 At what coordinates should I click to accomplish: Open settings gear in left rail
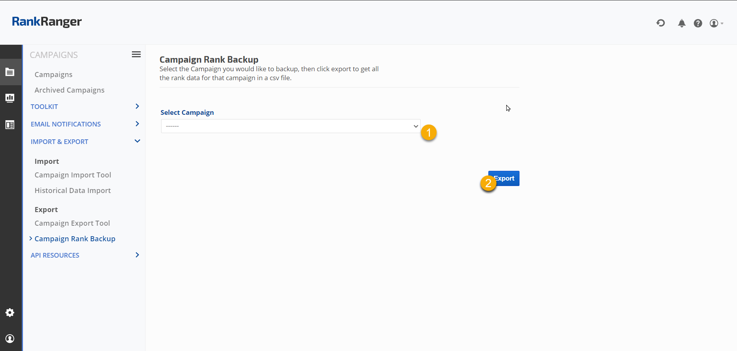click(x=10, y=312)
